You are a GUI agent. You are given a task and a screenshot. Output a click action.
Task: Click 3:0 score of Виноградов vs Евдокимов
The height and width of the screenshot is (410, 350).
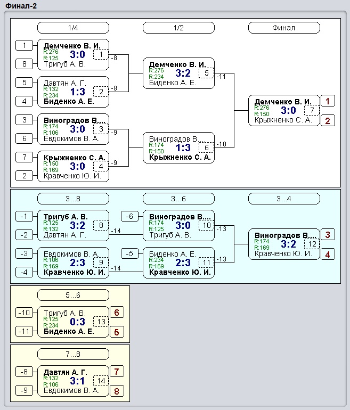coord(77,129)
